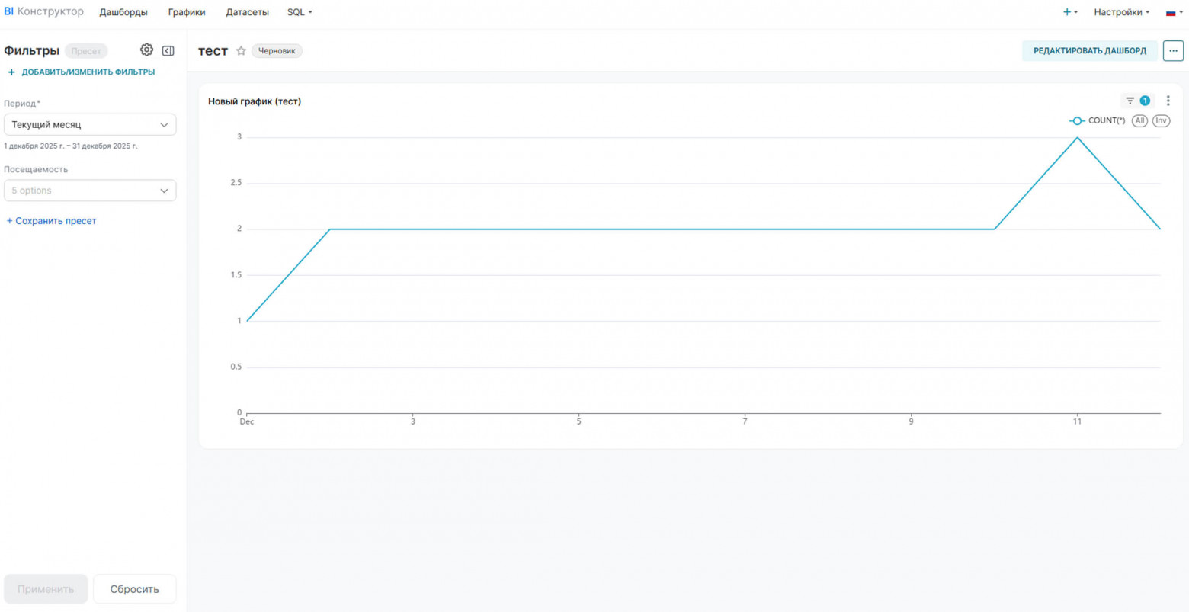
Task: Open the dashboard ellipsis actions button
Action: coord(1173,51)
